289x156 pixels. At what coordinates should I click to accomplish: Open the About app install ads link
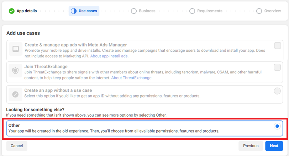[x=109, y=56]
